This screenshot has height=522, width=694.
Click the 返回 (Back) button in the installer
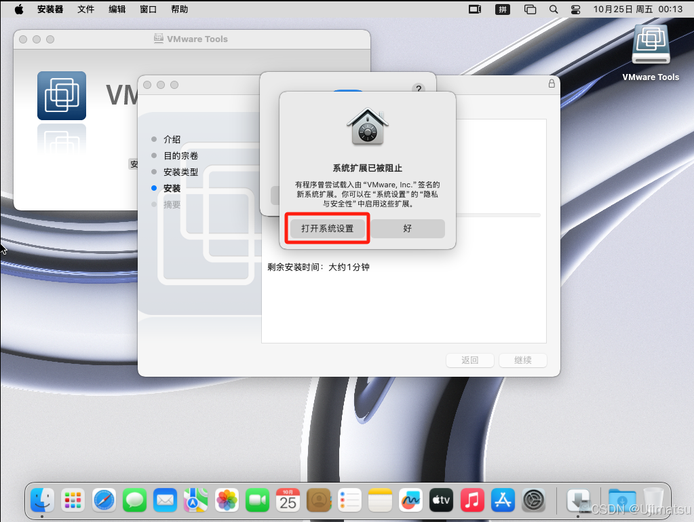tap(470, 360)
